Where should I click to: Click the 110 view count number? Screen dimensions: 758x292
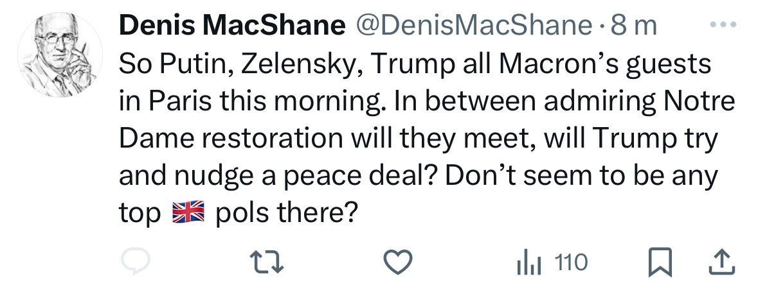click(571, 262)
